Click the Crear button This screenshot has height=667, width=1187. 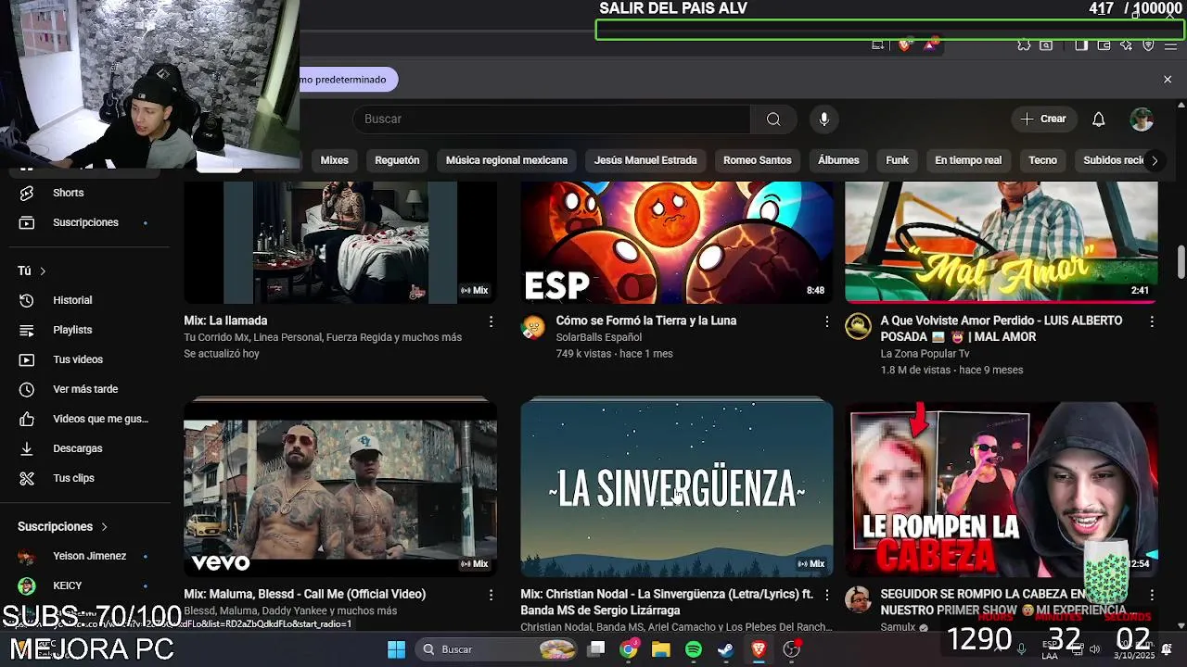coord(1043,119)
